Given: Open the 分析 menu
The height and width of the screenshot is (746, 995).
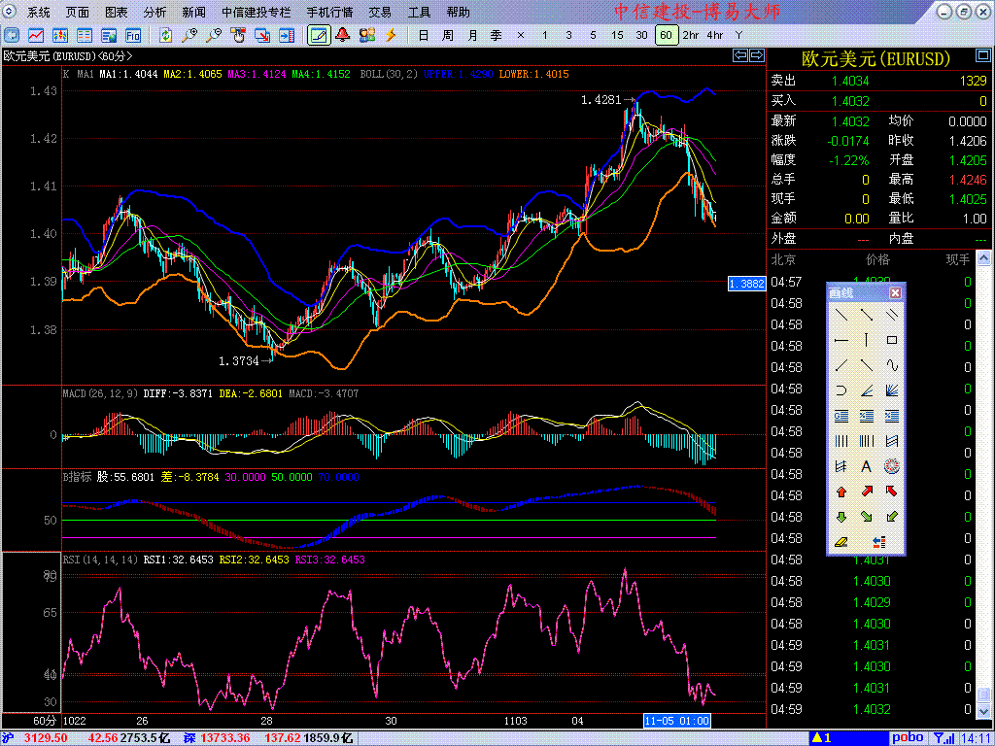Looking at the screenshot, I should pyautogui.click(x=154, y=13).
